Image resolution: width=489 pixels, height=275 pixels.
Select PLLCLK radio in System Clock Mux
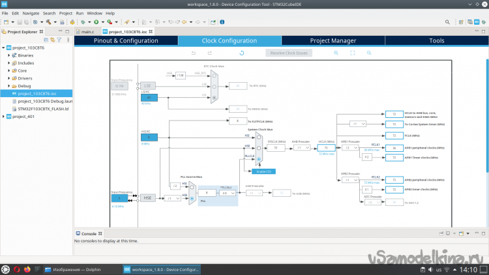pos(259,158)
